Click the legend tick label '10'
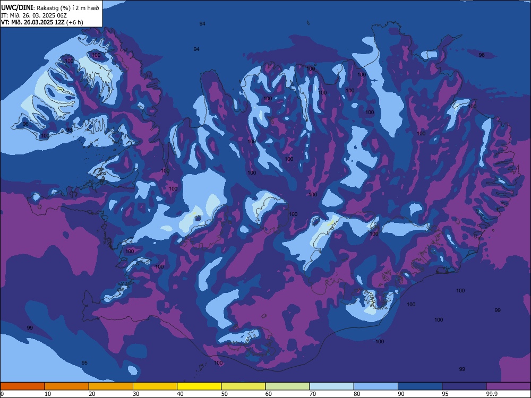The height and width of the screenshot is (398, 531). (x=48, y=394)
